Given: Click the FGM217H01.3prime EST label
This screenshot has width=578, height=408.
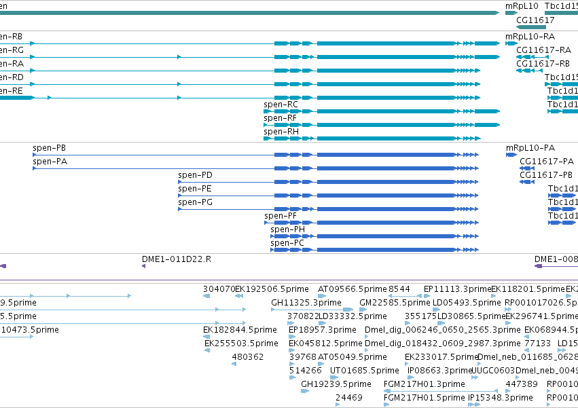Looking at the screenshot, I should coord(425,384).
